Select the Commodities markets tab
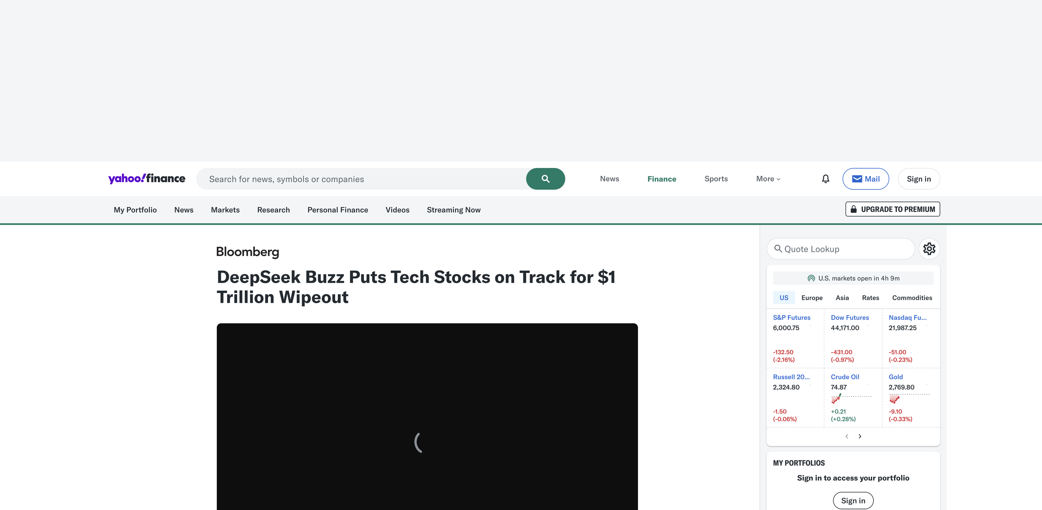Screen dimensions: 1042x510 (912, 297)
